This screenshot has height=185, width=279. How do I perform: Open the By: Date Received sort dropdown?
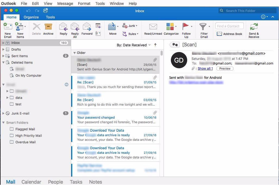tap(134, 45)
